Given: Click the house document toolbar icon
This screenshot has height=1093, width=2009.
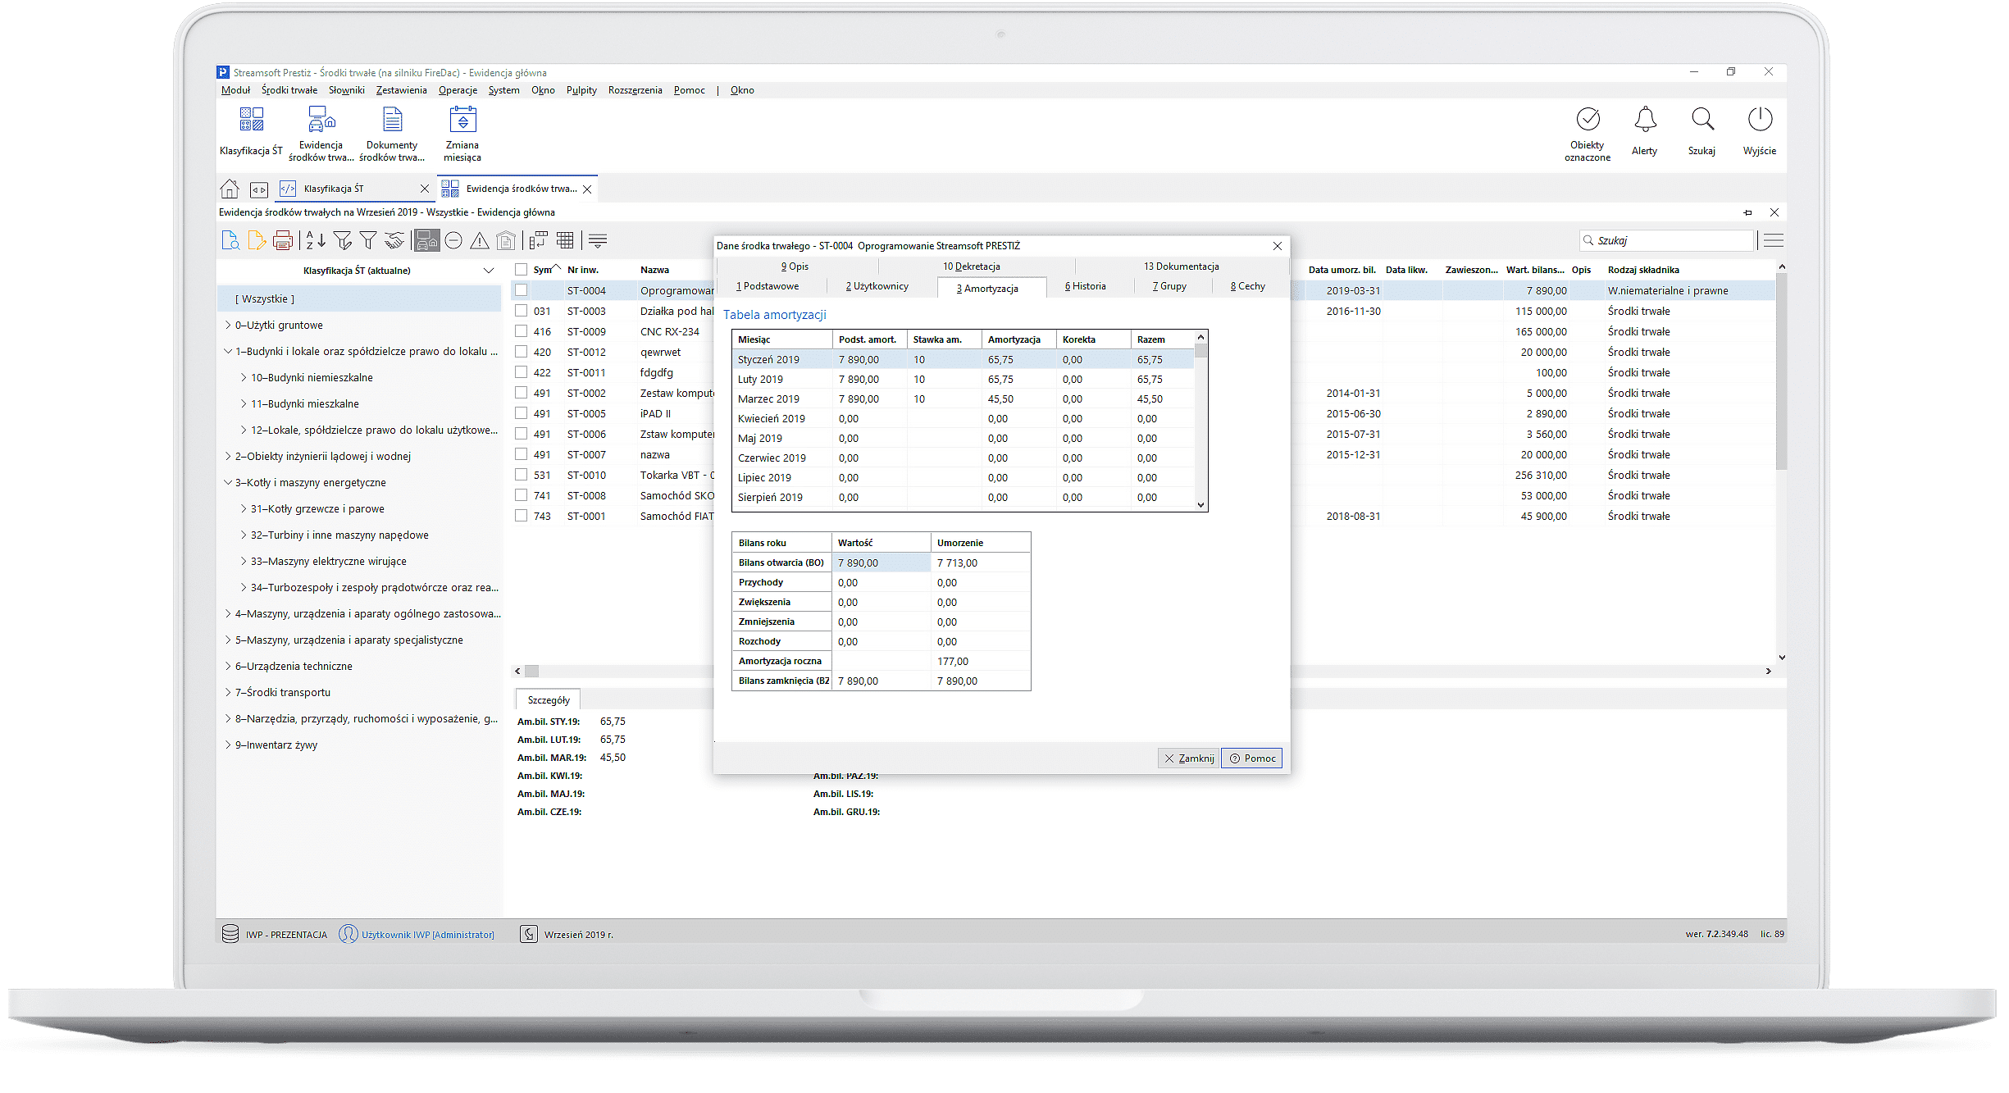Looking at the screenshot, I should coord(507,240).
